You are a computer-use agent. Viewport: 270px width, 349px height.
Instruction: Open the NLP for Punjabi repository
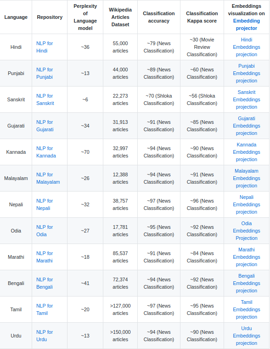45,73
